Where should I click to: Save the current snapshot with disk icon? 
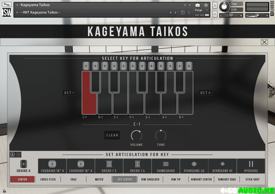coord(183,12)
